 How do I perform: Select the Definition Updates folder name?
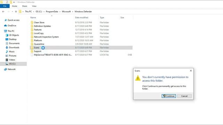tap(43, 26)
